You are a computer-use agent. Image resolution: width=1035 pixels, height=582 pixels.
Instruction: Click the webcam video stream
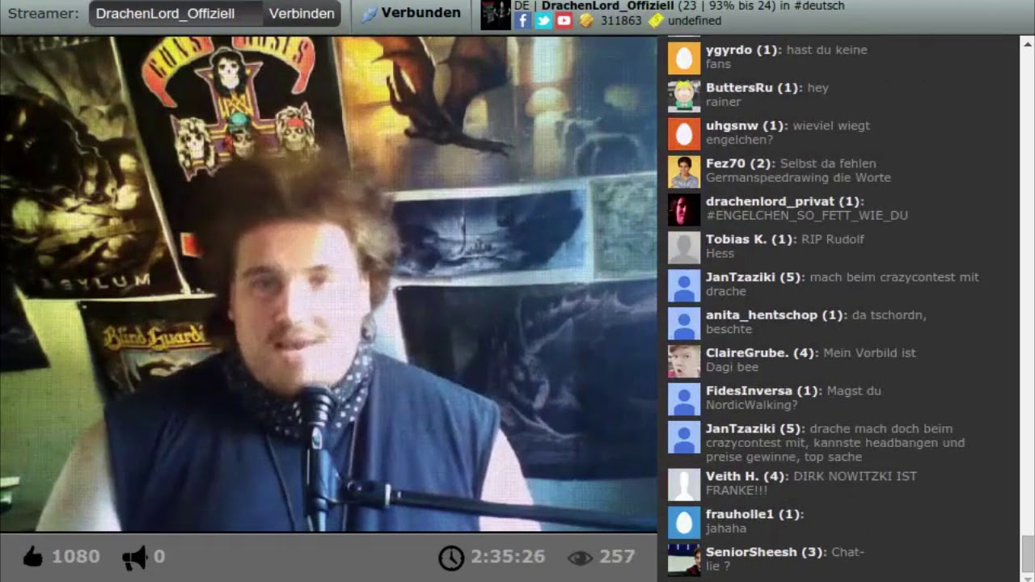click(328, 284)
